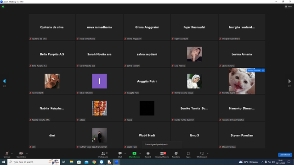Click the nova ramadhania tile name
Image resolution: width=294 pixels, height=165 pixels.
tap(99, 27)
